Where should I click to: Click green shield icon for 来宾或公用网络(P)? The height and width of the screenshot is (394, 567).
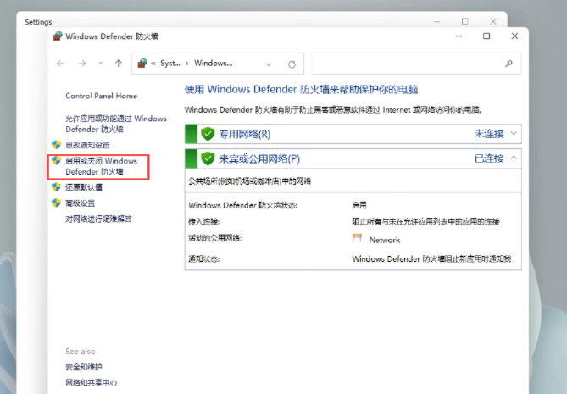tap(208, 158)
